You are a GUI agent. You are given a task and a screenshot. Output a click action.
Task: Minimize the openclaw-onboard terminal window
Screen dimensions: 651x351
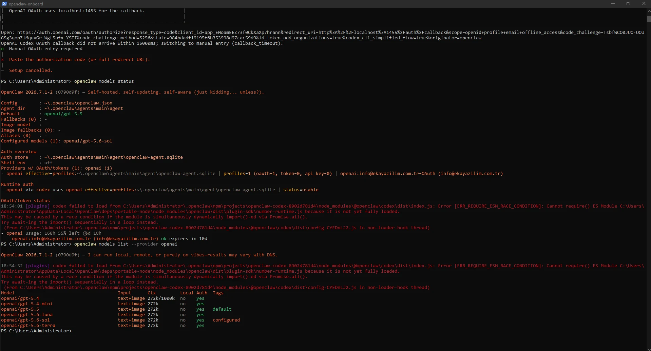[x=613, y=4]
